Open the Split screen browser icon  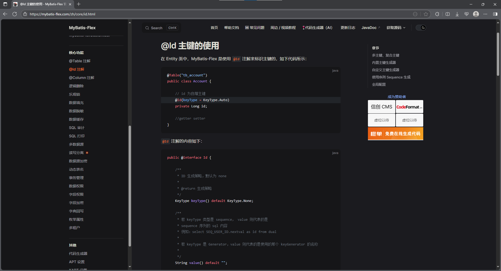click(x=447, y=14)
